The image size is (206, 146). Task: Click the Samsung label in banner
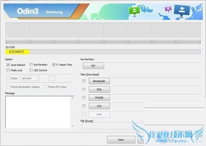54,12
